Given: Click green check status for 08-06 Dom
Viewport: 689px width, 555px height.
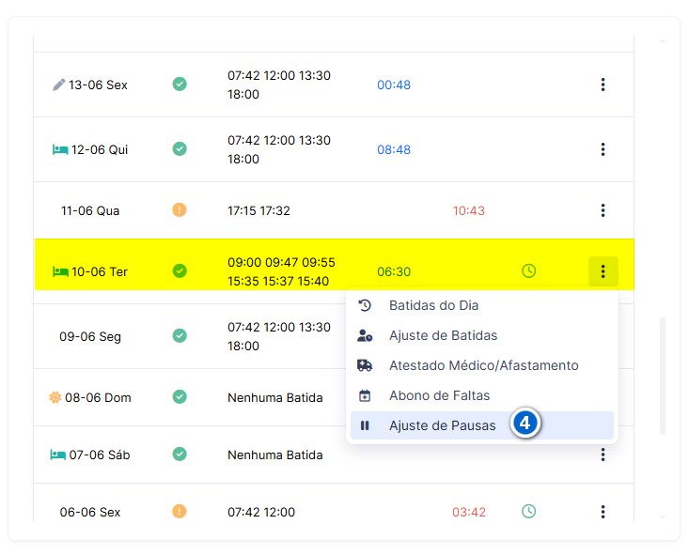Looking at the screenshot, I should pos(180,397).
